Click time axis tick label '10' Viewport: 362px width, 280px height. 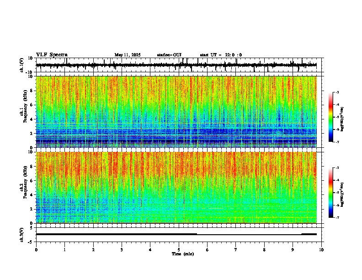pos(321,250)
